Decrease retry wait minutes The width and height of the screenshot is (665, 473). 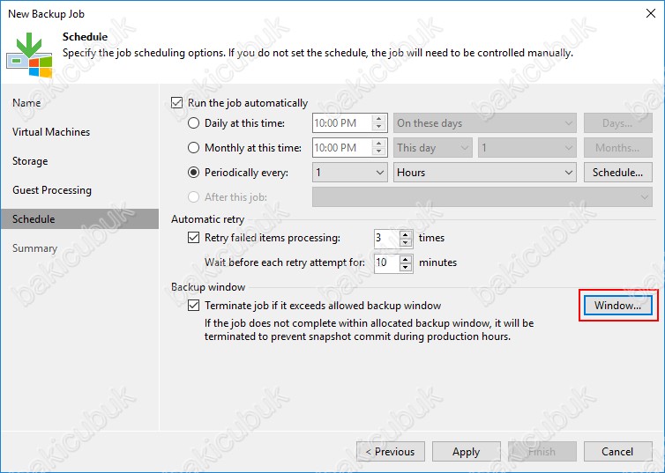(406, 267)
